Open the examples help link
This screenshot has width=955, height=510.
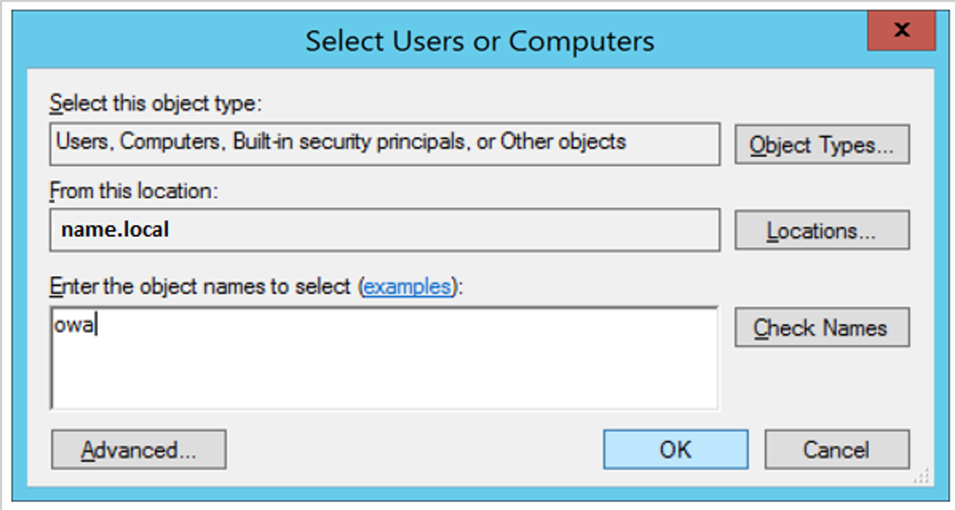(x=406, y=286)
